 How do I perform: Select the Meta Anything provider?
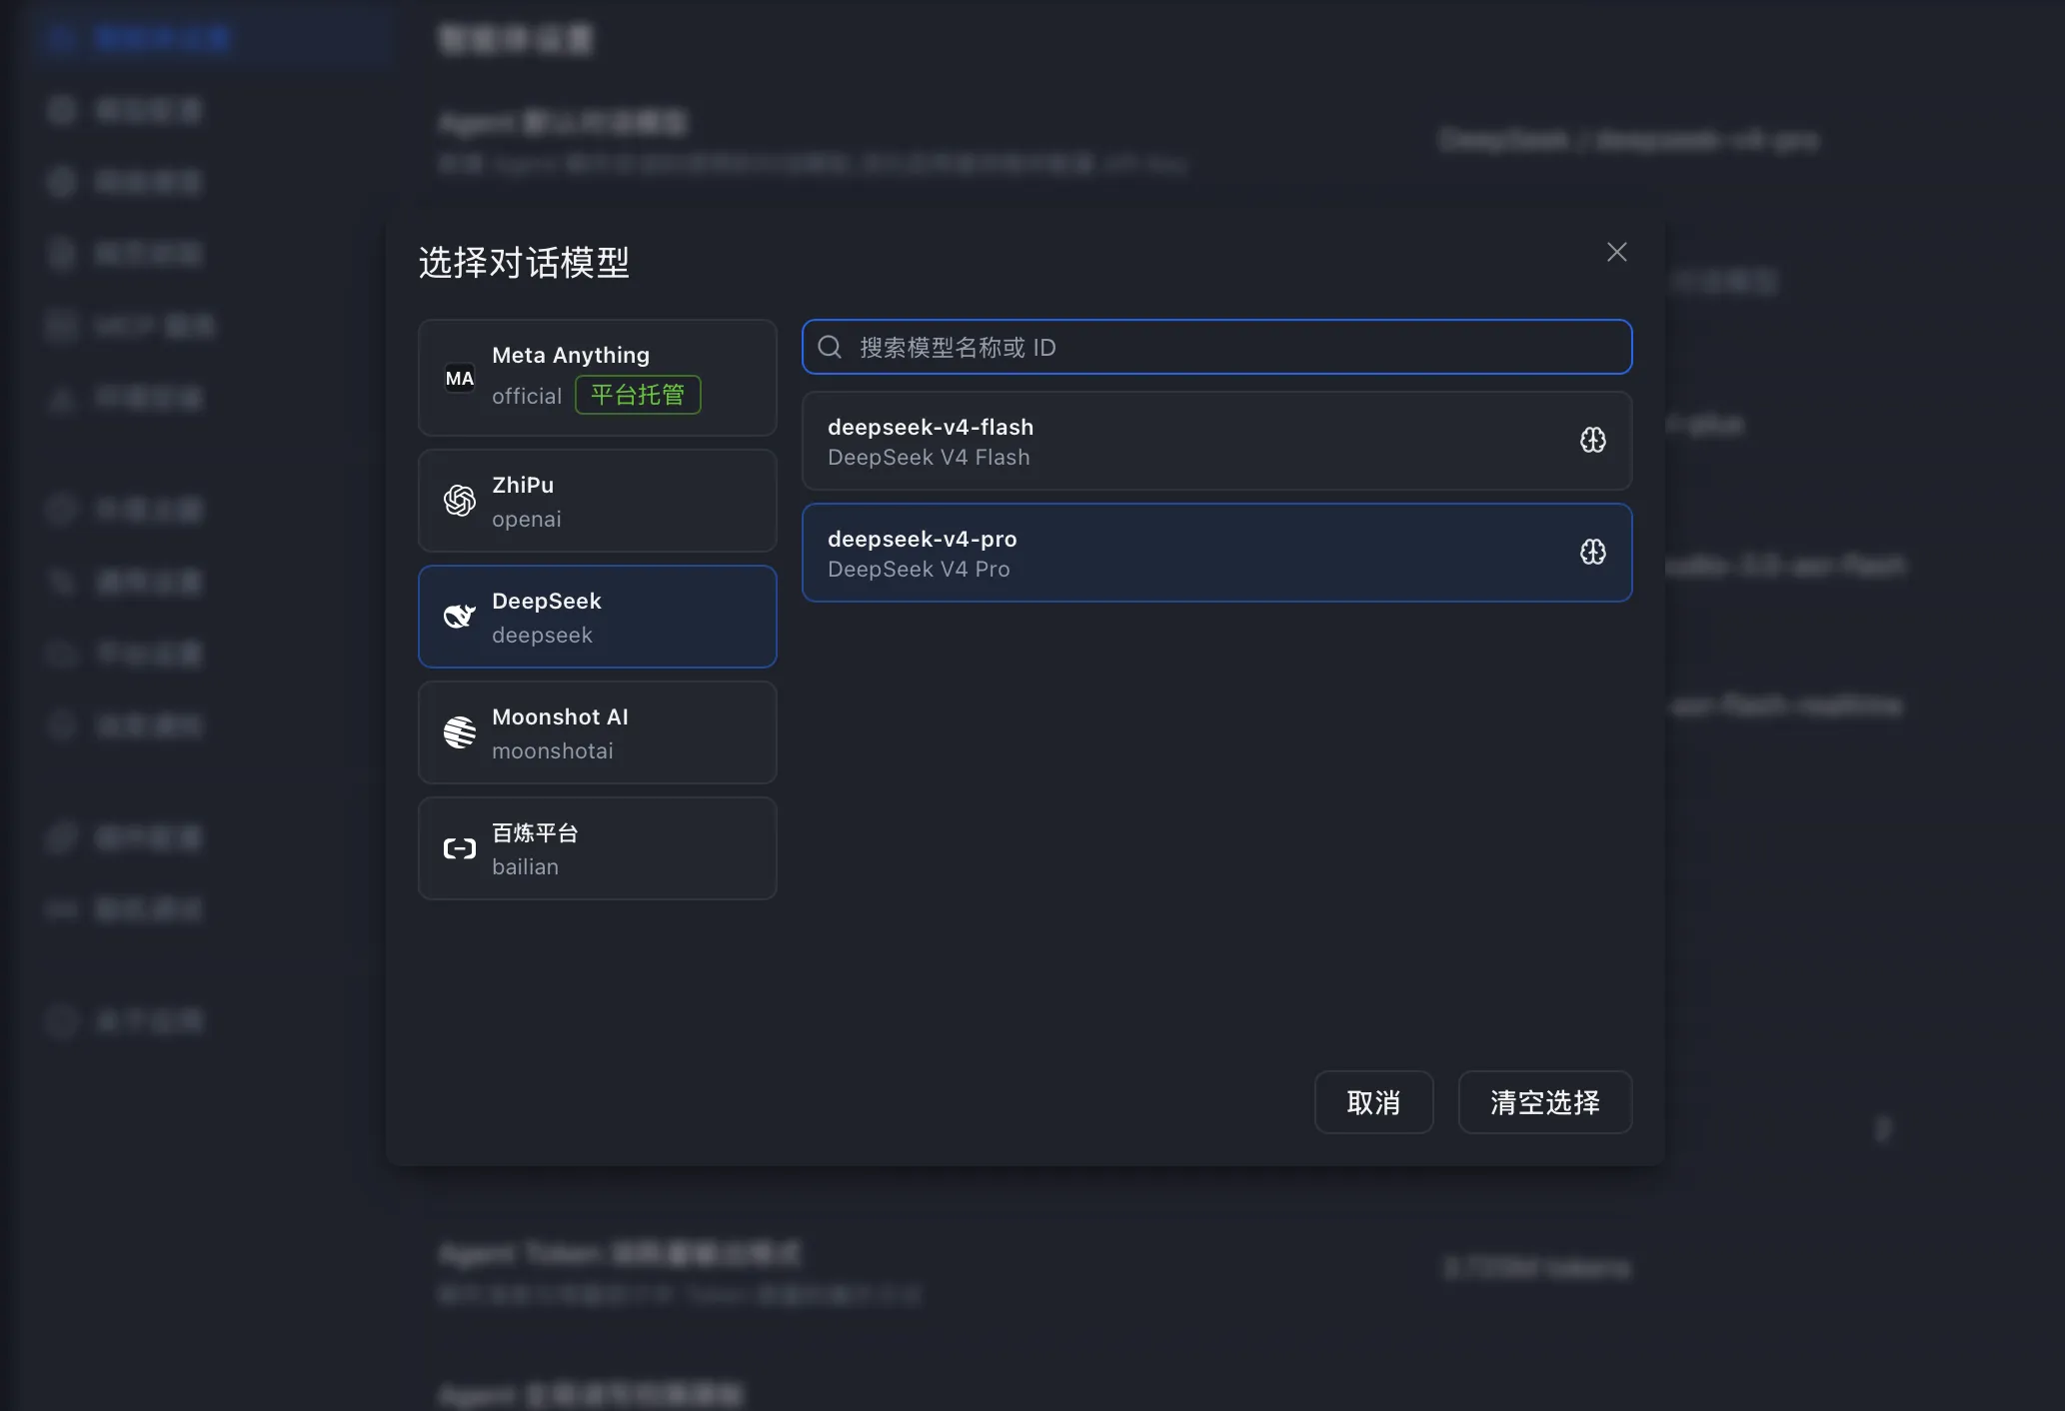(597, 378)
